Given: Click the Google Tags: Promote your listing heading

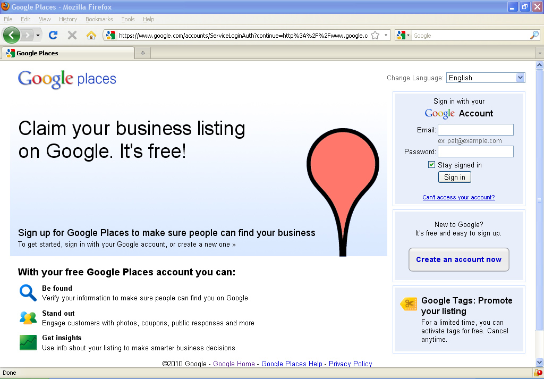Looking at the screenshot, I should pyautogui.click(x=466, y=306).
